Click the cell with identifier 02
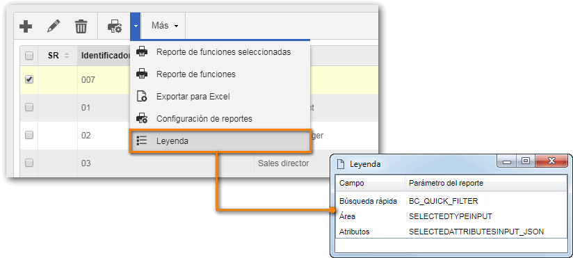Viewport: 573px width, 258px height. [x=86, y=136]
